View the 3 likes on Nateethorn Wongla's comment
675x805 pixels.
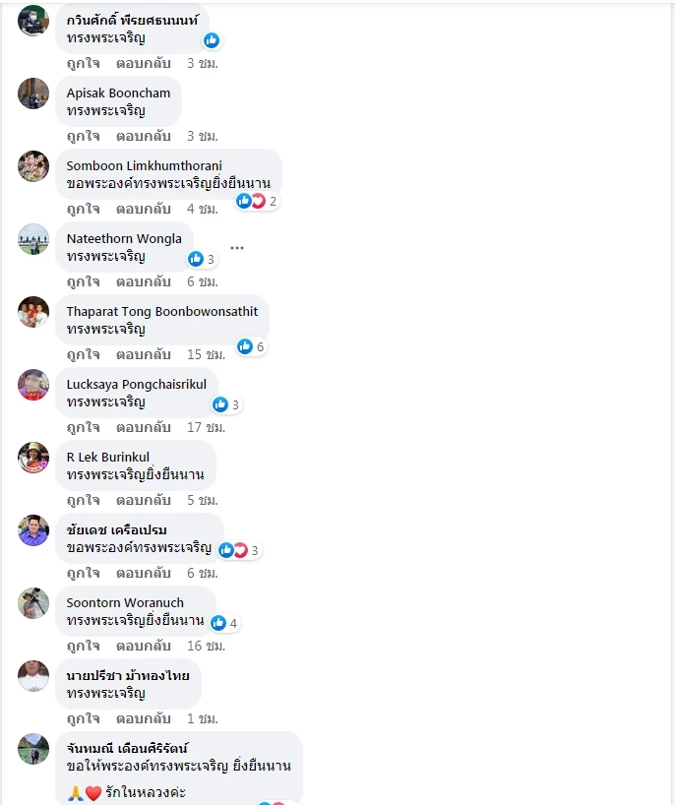coord(203,259)
